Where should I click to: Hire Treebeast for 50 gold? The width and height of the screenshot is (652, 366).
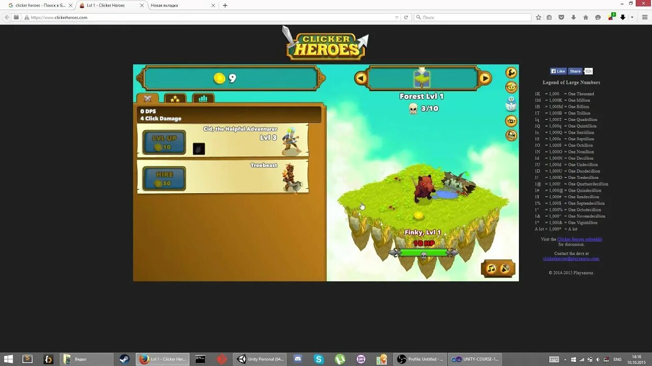[x=164, y=178]
